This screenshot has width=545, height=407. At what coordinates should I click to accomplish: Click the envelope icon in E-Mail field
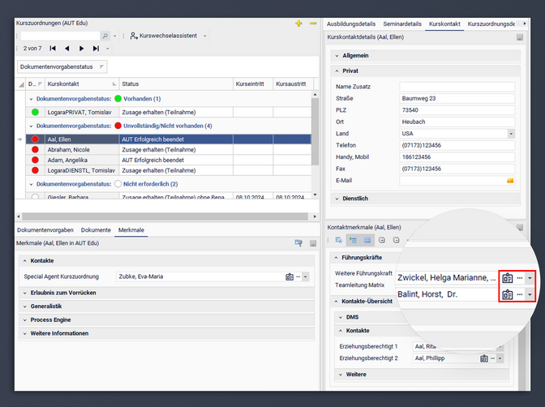point(510,180)
